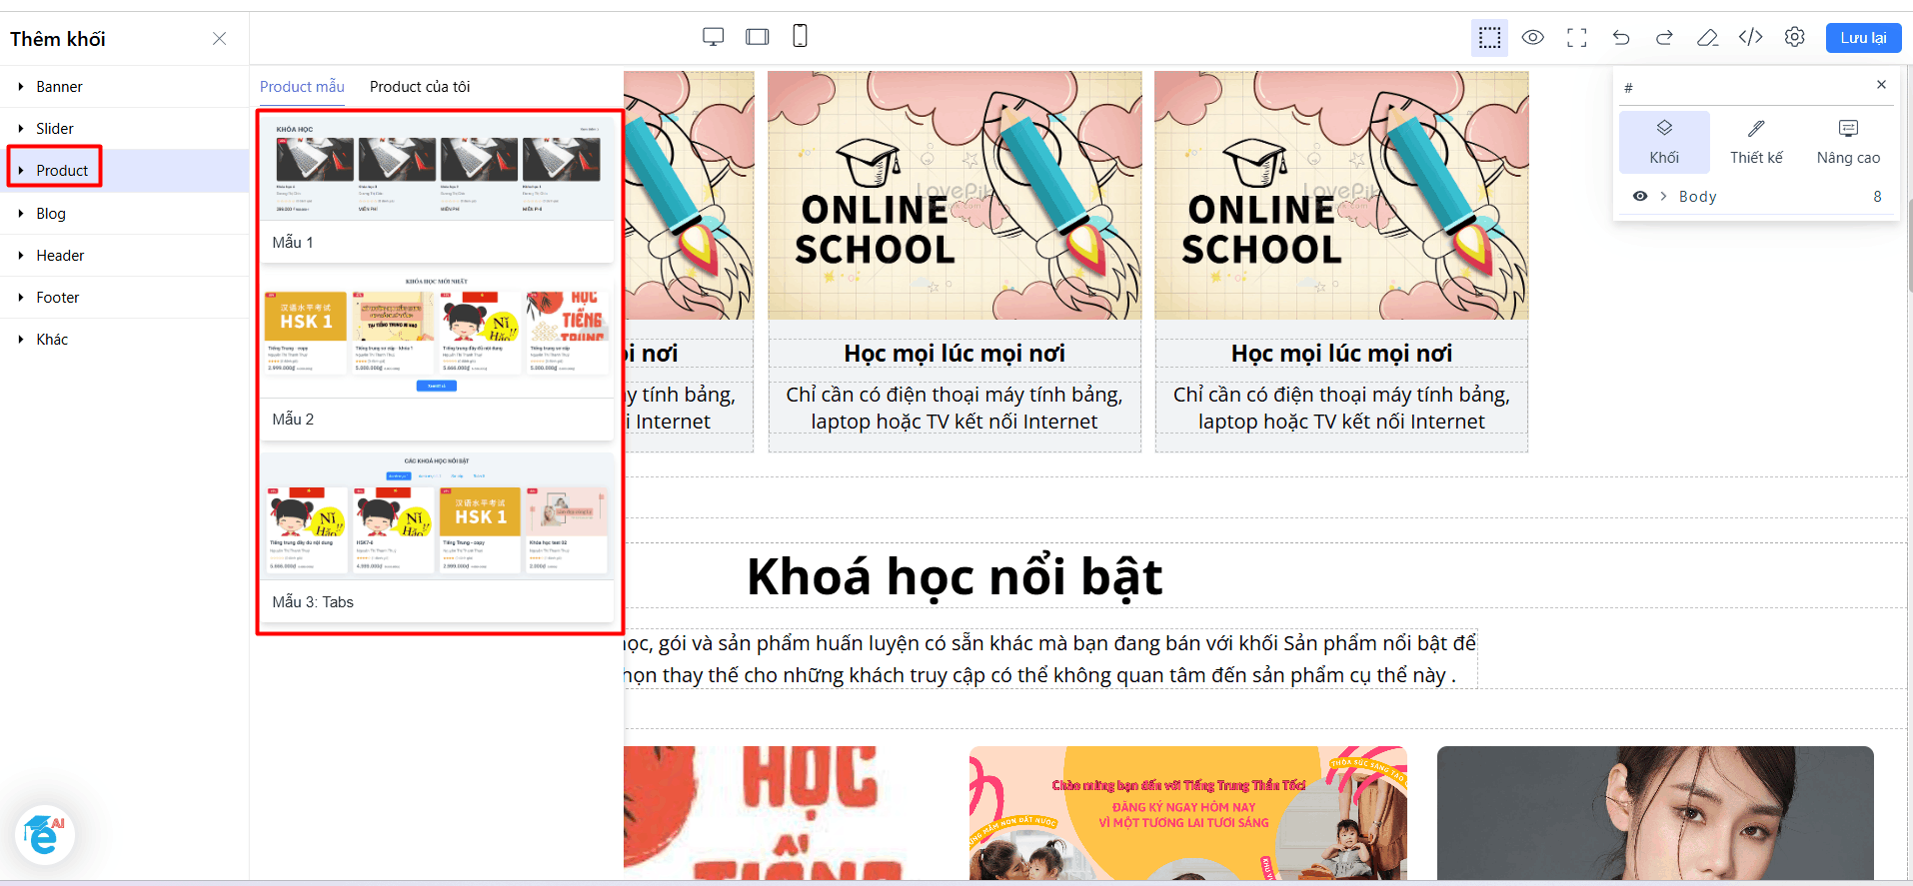1913x886 pixels.
Task: Select the woman portrait course image
Action: click(1655, 813)
